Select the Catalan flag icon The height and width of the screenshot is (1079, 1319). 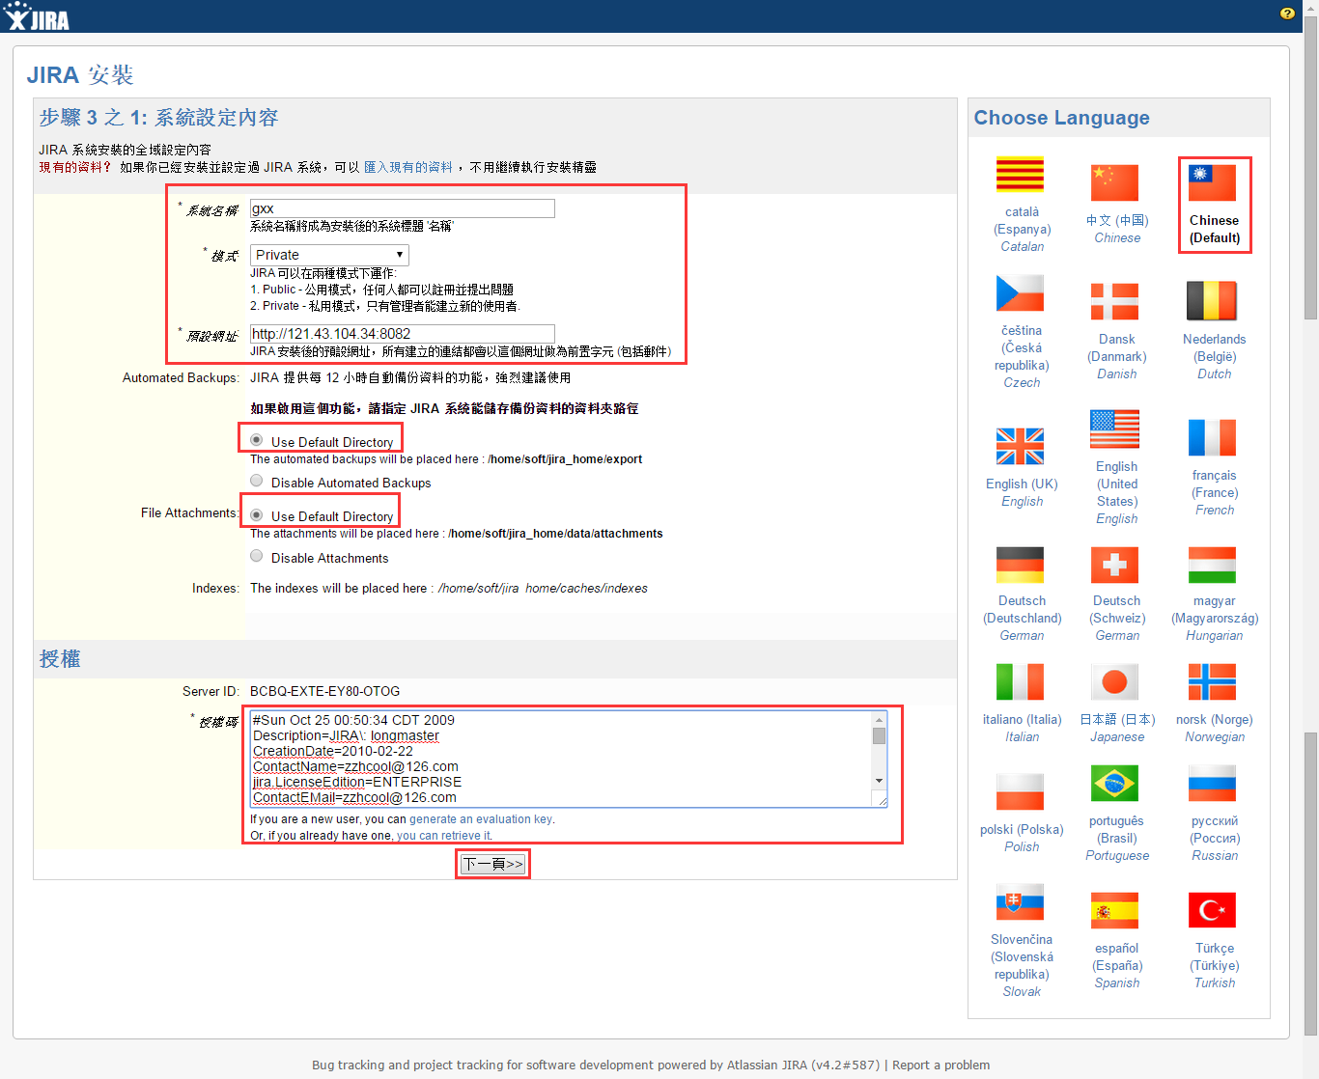tap(1021, 176)
